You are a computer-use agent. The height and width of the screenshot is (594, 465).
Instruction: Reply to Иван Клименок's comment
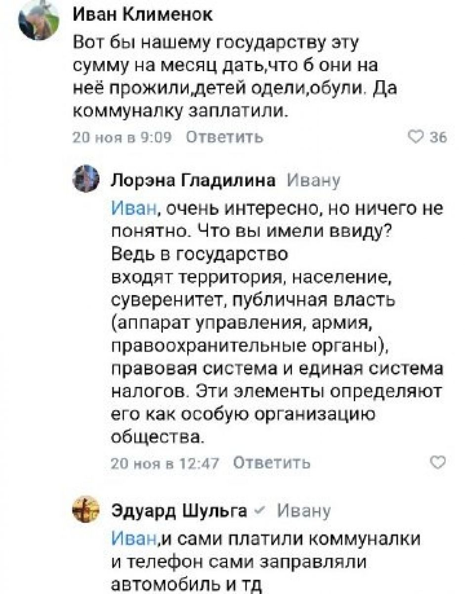pyautogui.click(x=227, y=137)
